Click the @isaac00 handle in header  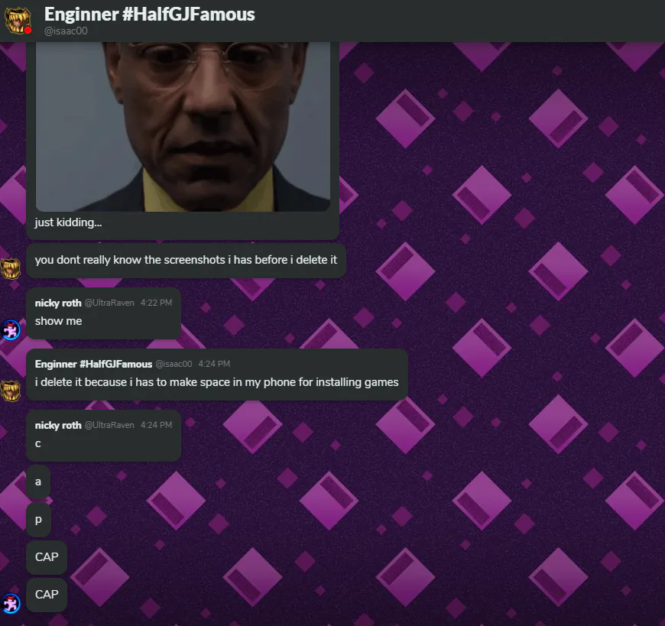pos(66,31)
